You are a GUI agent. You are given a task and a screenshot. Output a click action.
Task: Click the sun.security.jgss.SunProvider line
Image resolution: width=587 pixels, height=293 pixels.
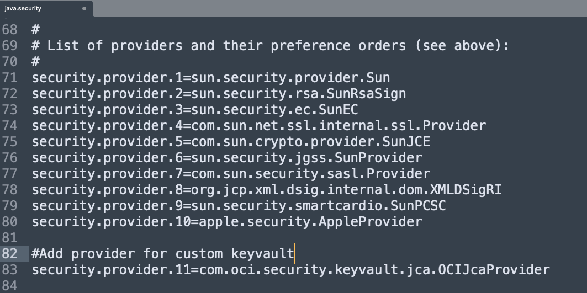tap(226, 158)
